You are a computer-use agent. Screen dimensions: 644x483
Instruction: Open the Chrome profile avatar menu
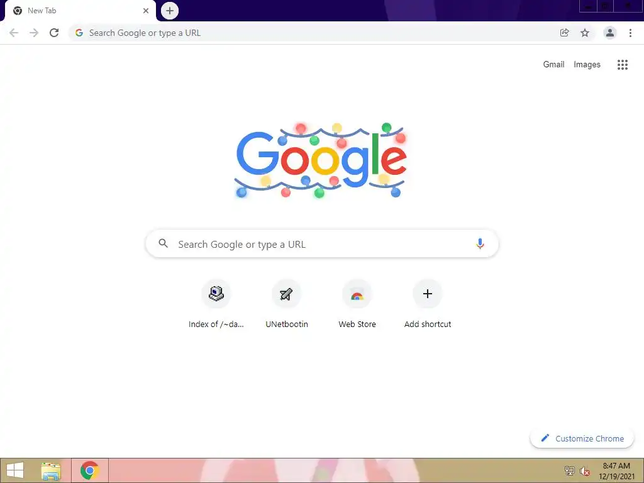tap(610, 33)
